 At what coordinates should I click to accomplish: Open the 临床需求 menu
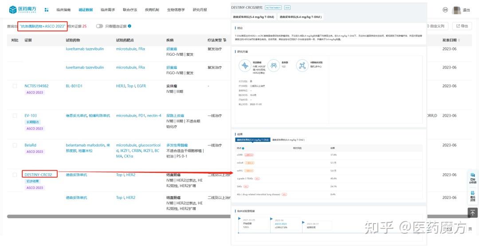[x=108, y=10]
